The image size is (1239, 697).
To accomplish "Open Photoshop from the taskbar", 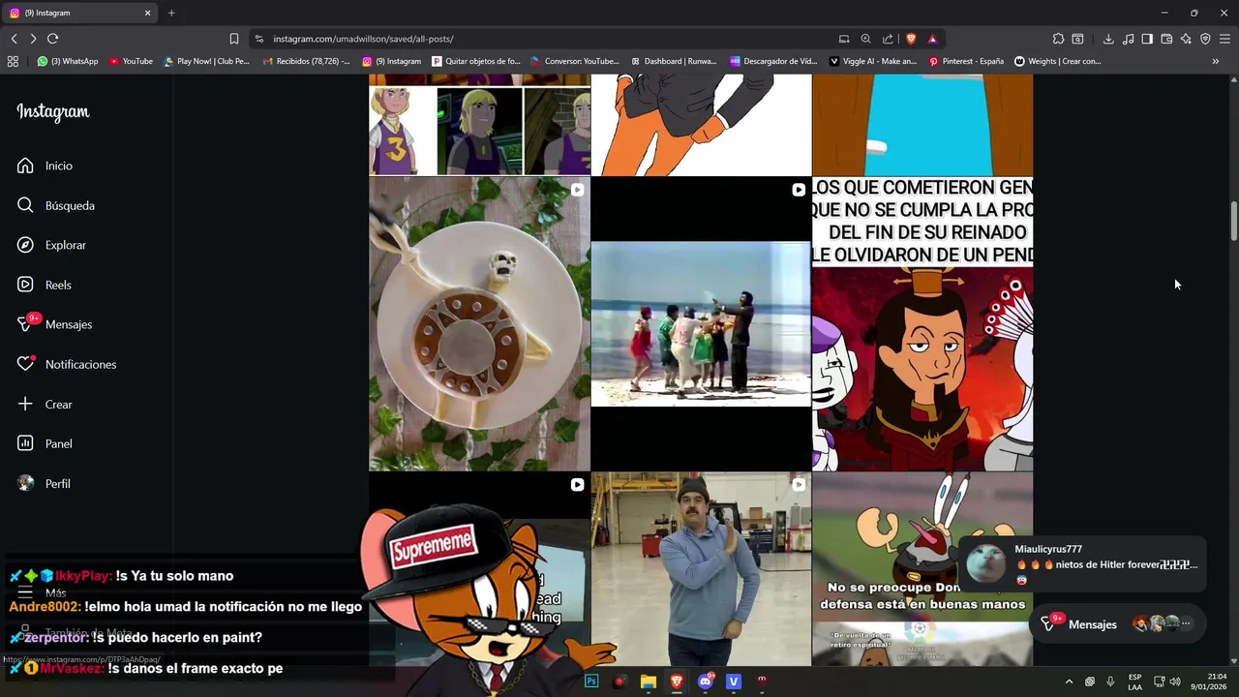I will click(590, 682).
